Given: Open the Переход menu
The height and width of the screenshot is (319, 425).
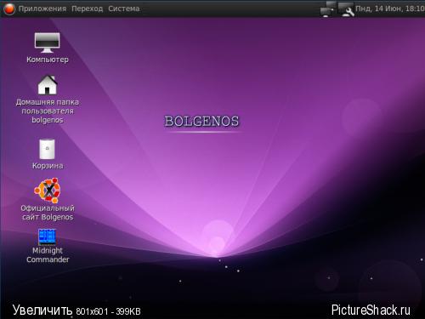Looking at the screenshot, I should click(88, 9).
